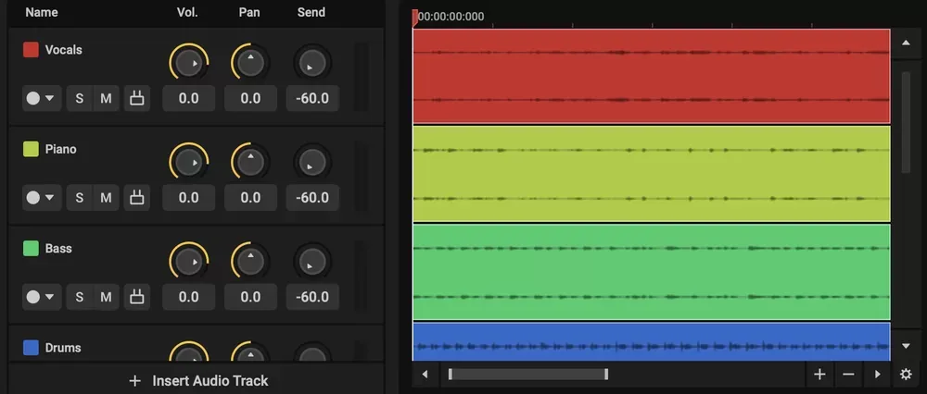927x394 pixels.
Task: Click the Vocals track name
Action: (x=64, y=50)
